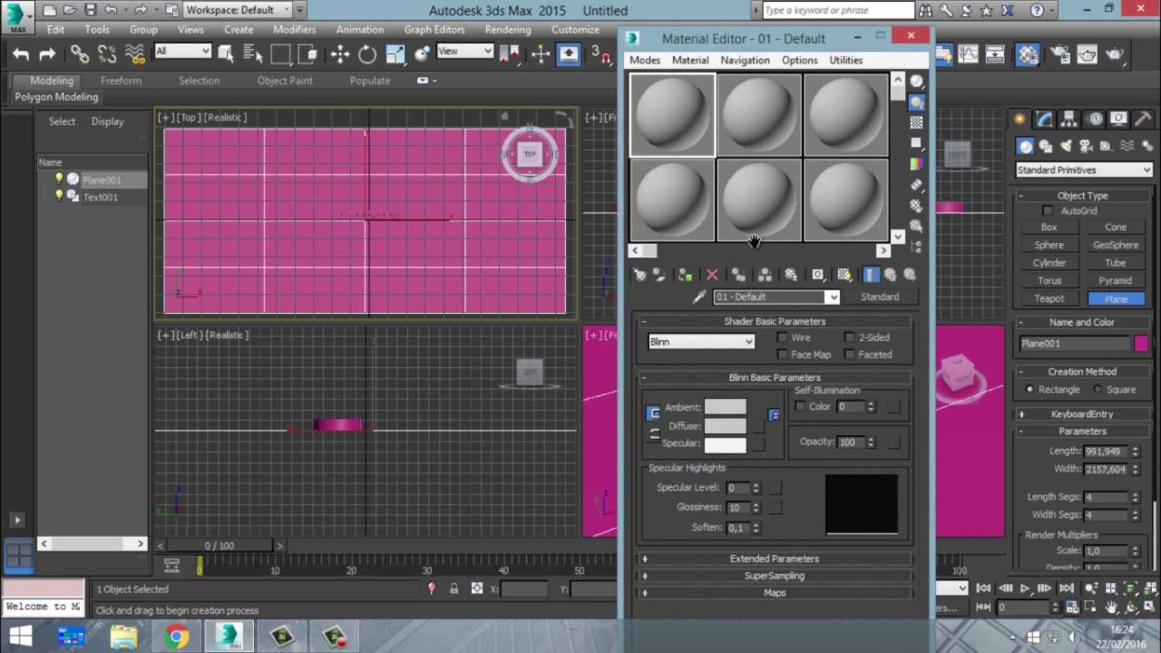Click the Redo arrow in the main toolbar
This screenshot has height=653, width=1161.
click(x=47, y=55)
